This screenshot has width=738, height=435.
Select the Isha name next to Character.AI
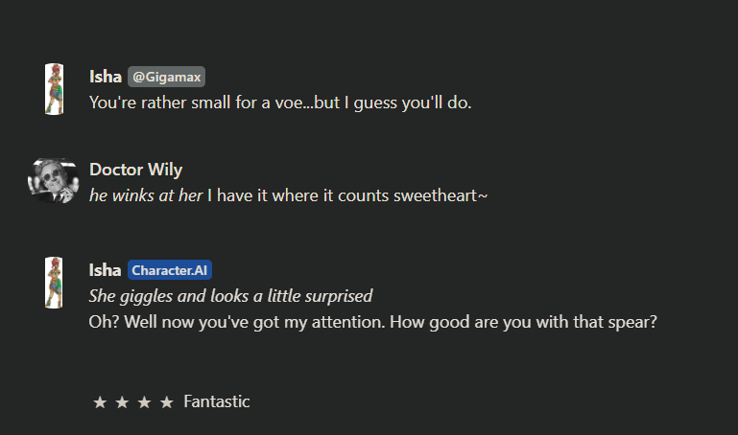point(105,270)
